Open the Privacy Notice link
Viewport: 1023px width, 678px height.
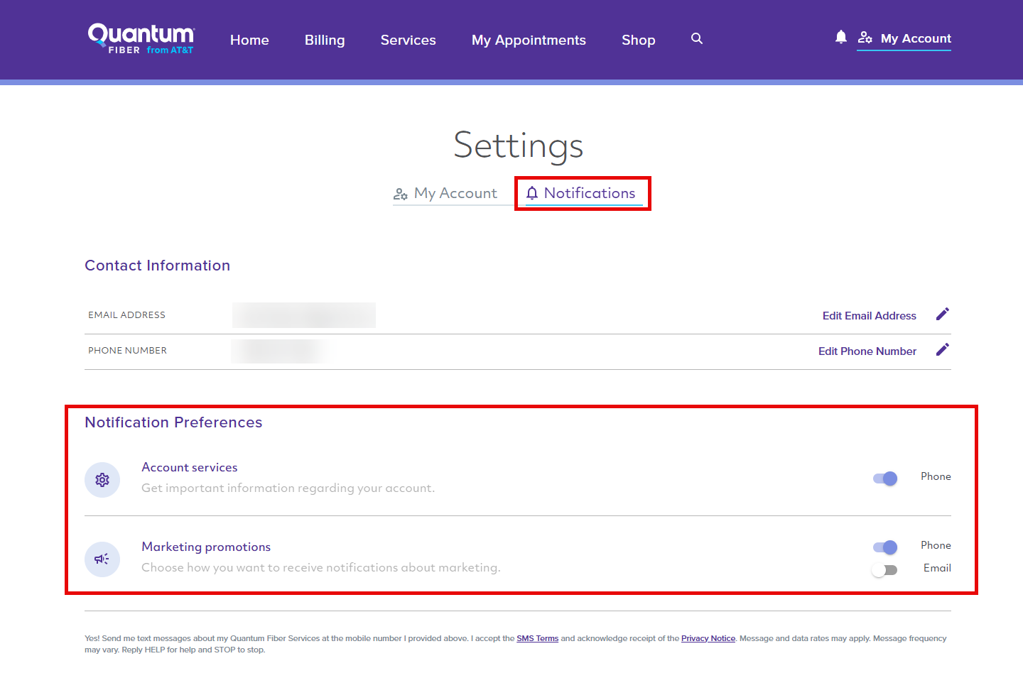click(x=708, y=638)
